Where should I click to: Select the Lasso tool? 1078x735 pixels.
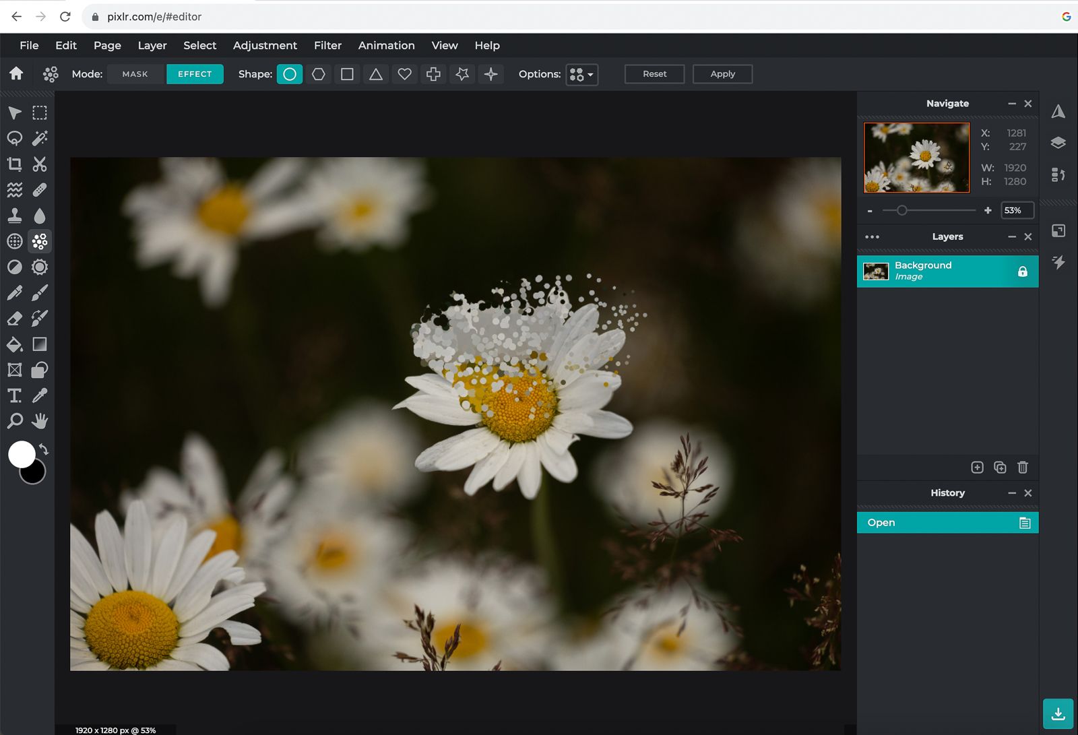pyautogui.click(x=14, y=138)
